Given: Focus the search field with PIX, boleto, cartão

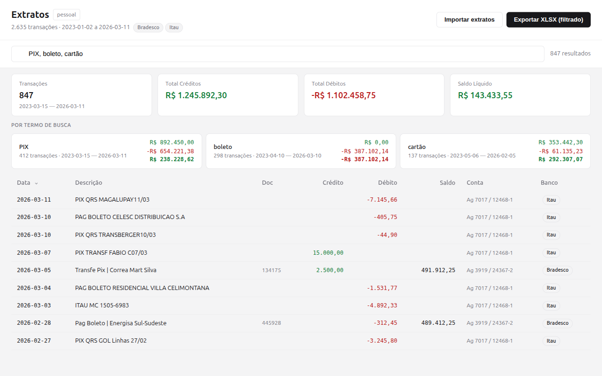Looking at the screenshot, I should point(277,54).
